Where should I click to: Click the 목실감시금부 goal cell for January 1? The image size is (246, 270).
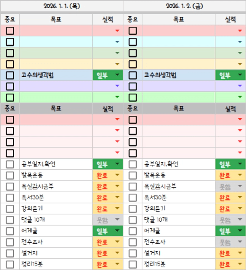tap(56, 186)
